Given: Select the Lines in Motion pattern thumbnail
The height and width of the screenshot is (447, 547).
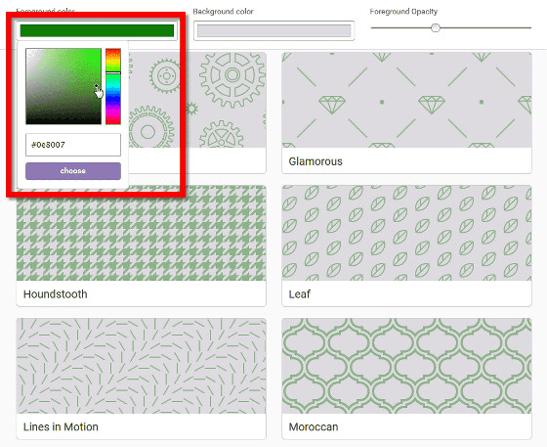Looking at the screenshot, I should (x=141, y=366).
